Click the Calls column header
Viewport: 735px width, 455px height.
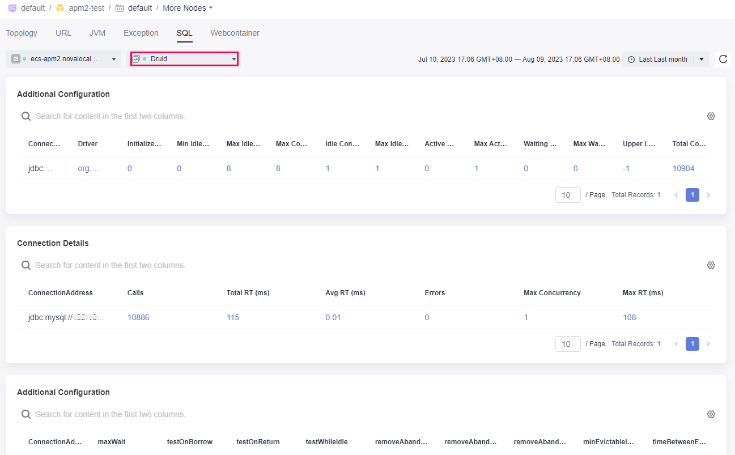point(135,293)
